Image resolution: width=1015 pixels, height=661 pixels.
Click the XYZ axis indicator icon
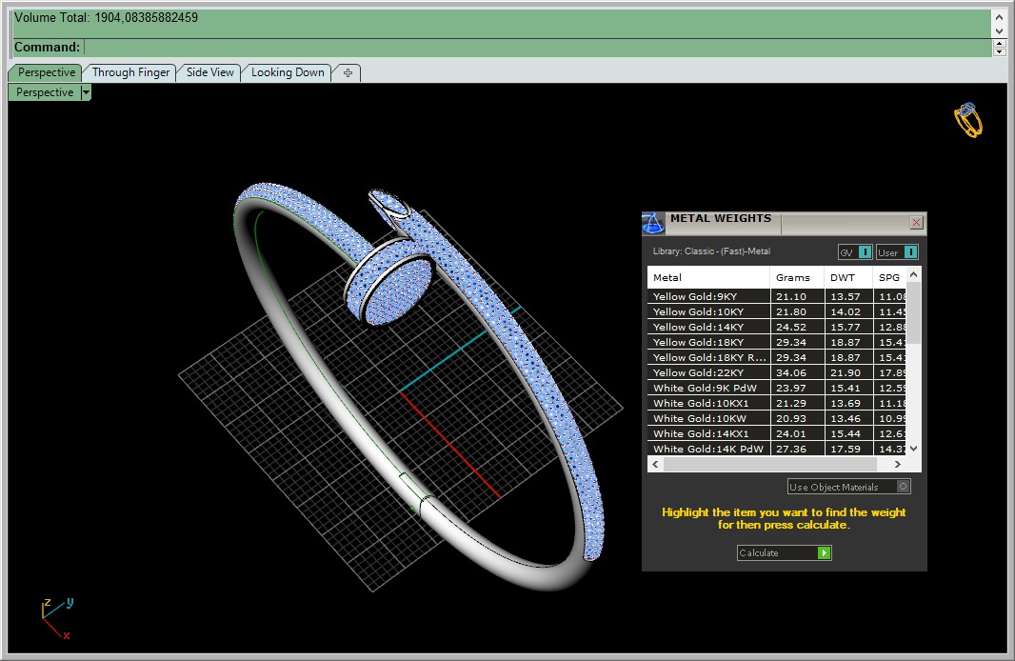pos(57,618)
